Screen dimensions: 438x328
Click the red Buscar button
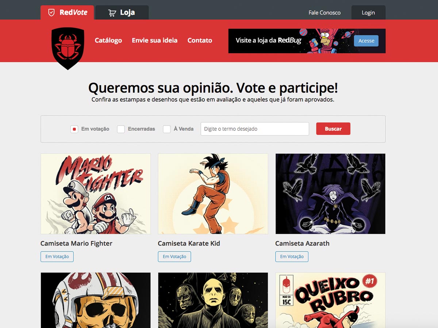click(333, 129)
